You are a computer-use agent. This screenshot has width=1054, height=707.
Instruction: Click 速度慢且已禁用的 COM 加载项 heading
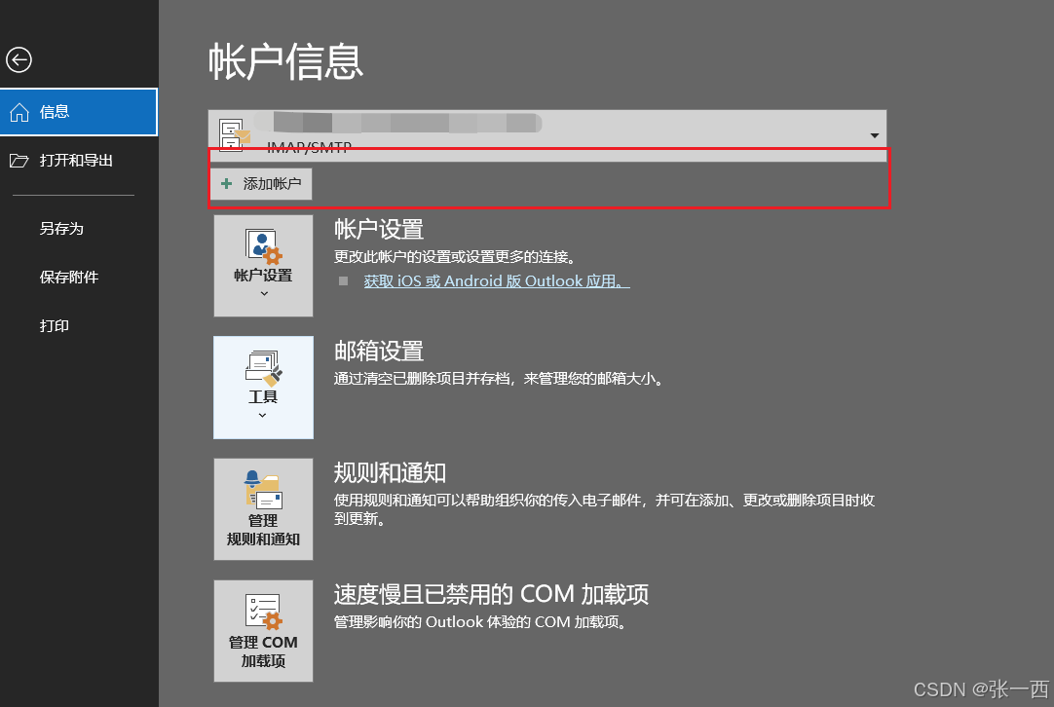pos(491,594)
